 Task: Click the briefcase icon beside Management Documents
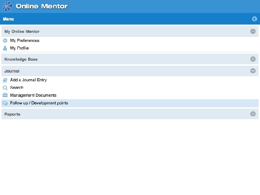coord(5,95)
